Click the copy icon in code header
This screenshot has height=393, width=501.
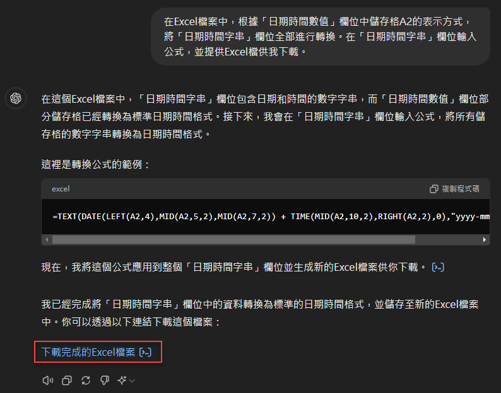[x=433, y=189]
